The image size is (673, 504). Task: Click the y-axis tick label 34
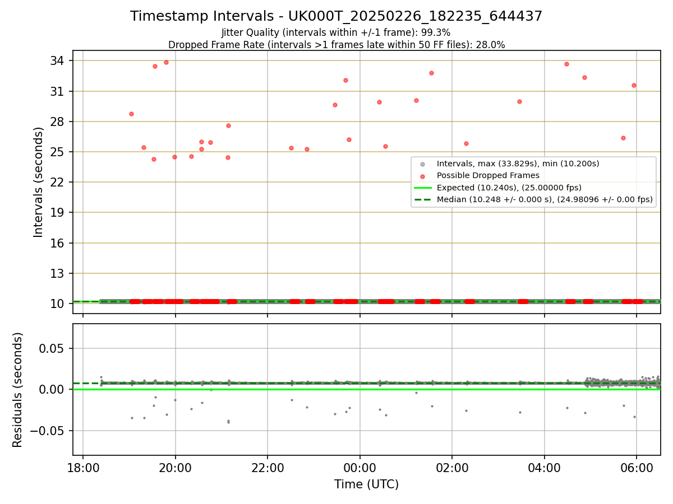[58, 60]
